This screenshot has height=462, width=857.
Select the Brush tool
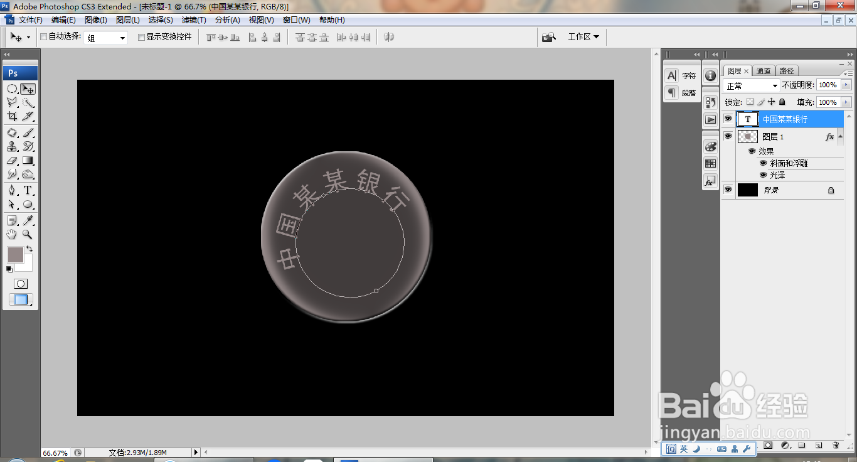point(28,132)
